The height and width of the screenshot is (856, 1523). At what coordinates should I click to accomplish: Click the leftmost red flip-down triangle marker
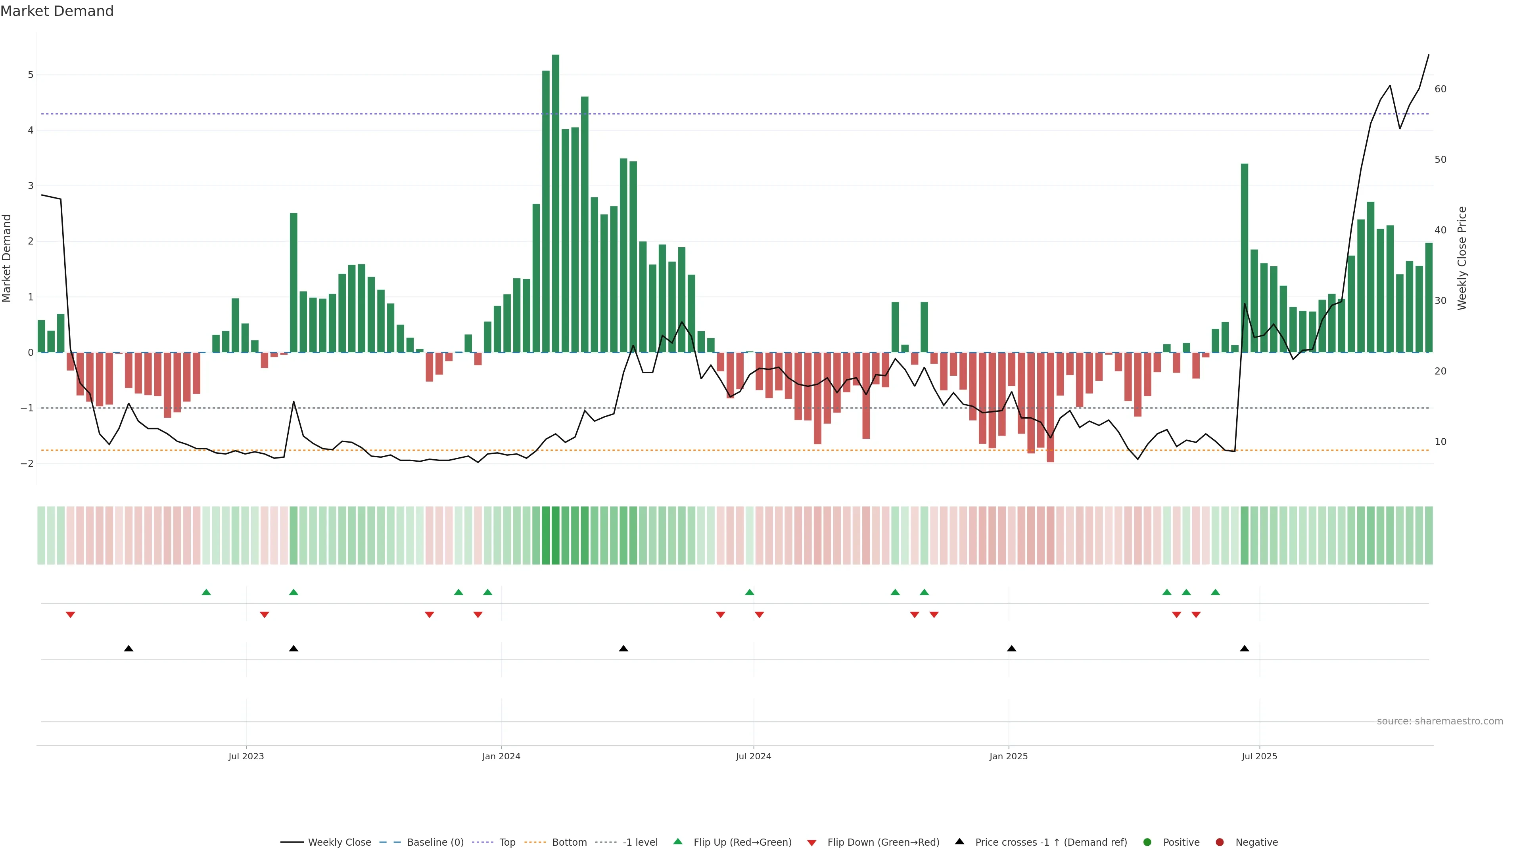tap(70, 615)
